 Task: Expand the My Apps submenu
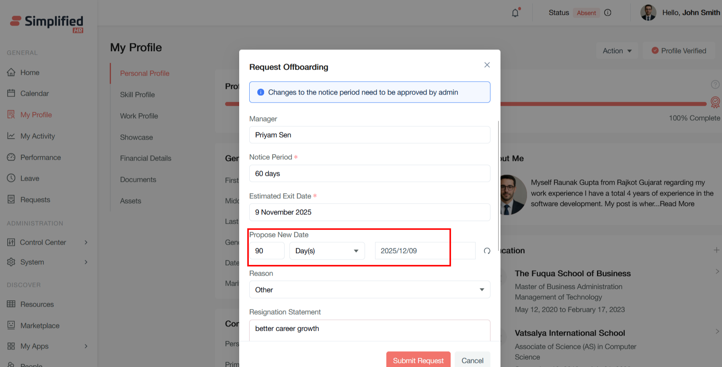pos(86,346)
